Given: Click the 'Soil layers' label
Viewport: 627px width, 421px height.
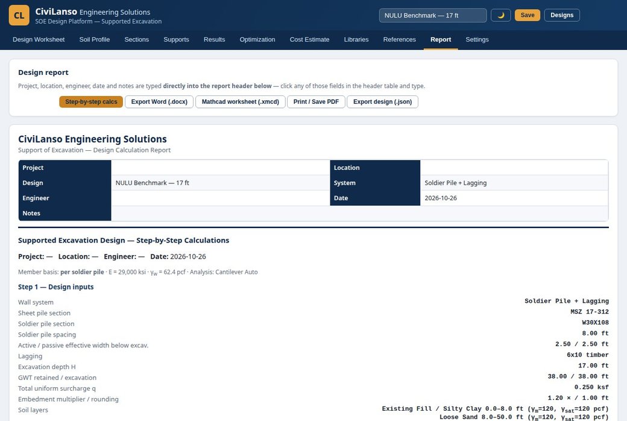Looking at the screenshot, I should pos(33,410).
